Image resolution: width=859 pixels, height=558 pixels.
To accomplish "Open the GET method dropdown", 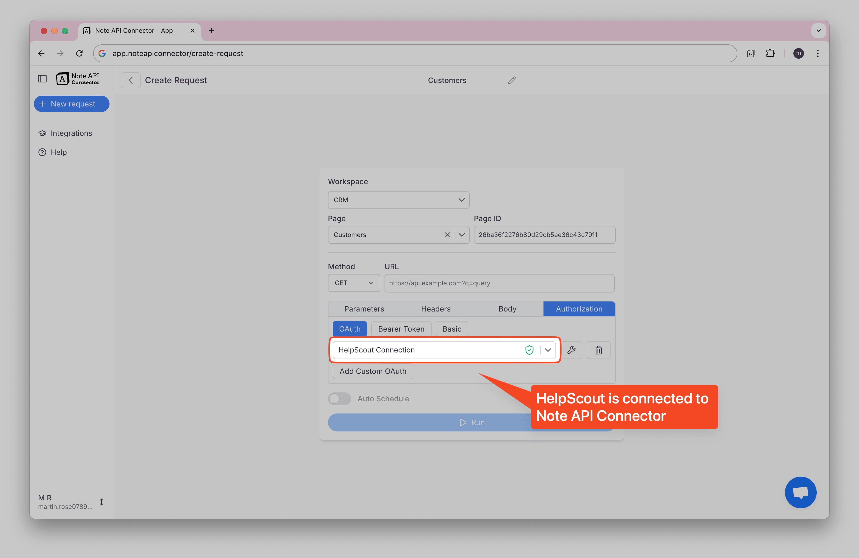I will [354, 283].
